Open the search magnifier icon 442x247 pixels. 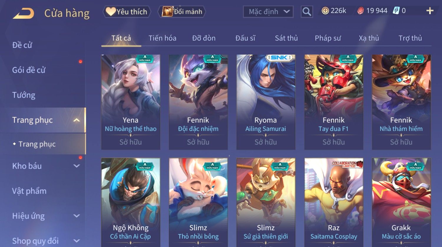pos(307,12)
